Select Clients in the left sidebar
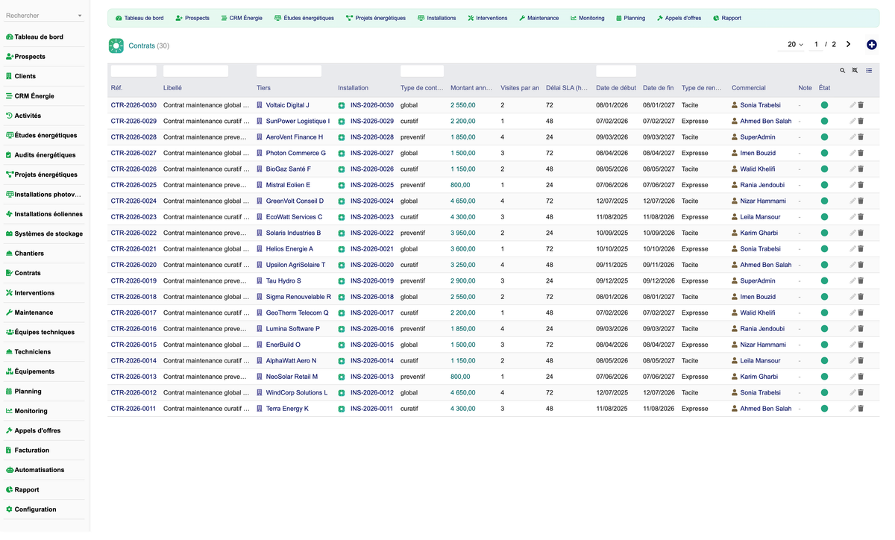The height and width of the screenshot is (540, 895). (x=25, y=76)
